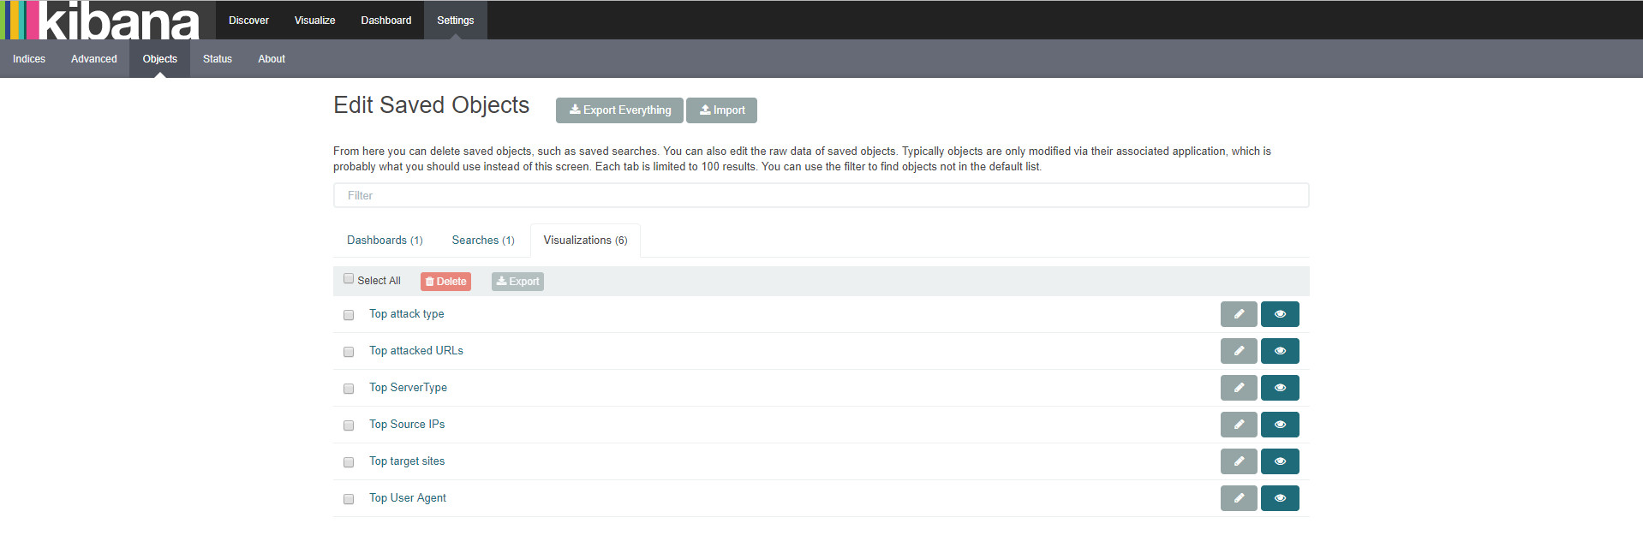View Top User Agent via eye icon
Screen dimensions: 1643x559
(1279, 498)
